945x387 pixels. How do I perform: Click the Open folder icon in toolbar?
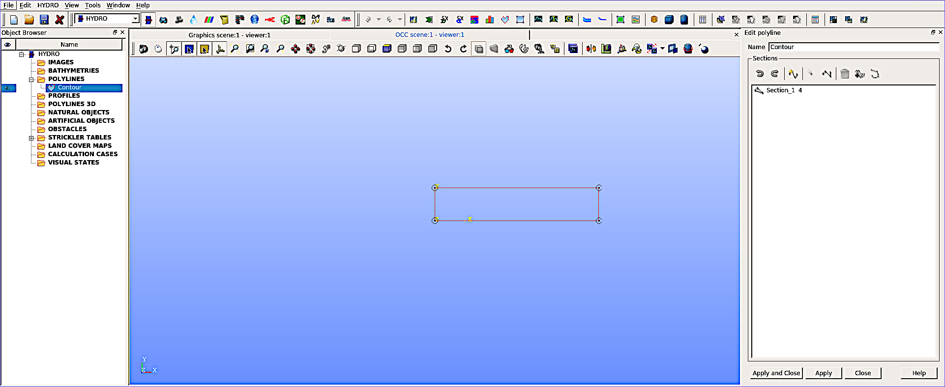tap(29, 20)
